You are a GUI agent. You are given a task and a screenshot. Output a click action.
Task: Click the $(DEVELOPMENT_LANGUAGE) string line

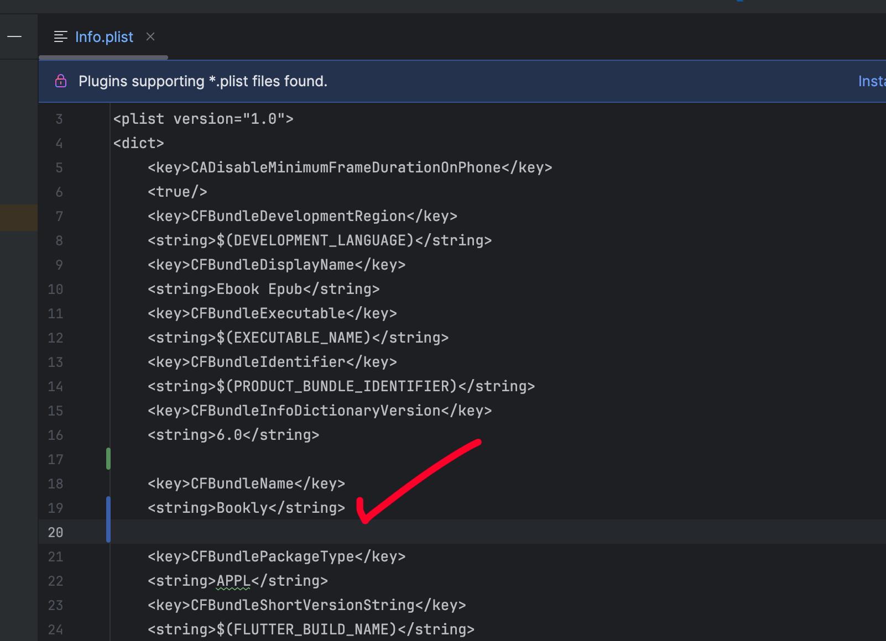pos(320,240)
